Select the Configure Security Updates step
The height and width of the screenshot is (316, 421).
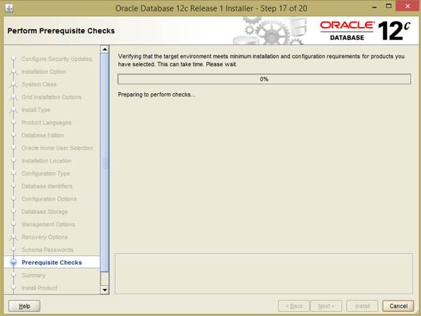pos(57,59)
